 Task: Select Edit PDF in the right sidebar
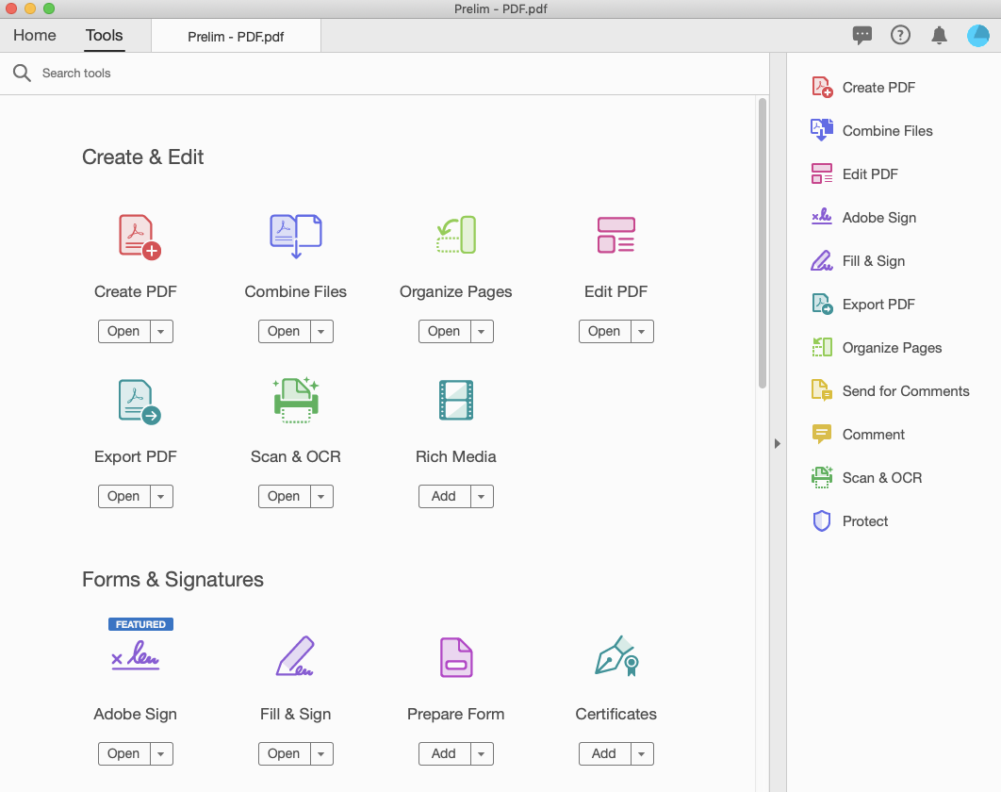(854, 174)
